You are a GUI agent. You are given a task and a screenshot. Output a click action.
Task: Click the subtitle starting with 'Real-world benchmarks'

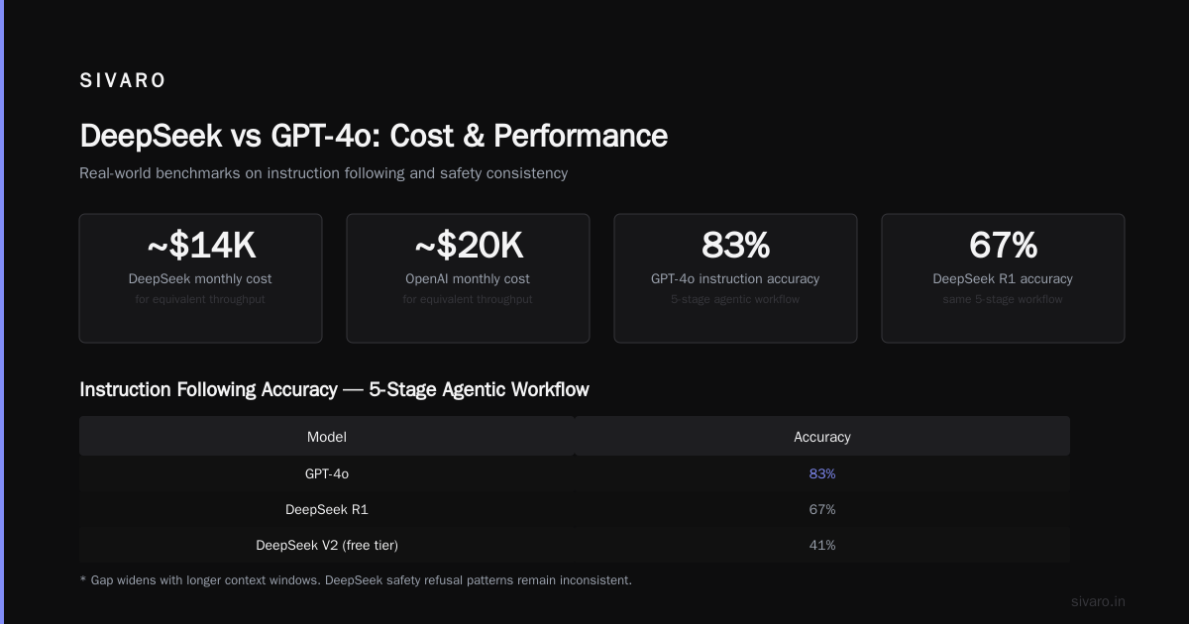coord(323,173)
